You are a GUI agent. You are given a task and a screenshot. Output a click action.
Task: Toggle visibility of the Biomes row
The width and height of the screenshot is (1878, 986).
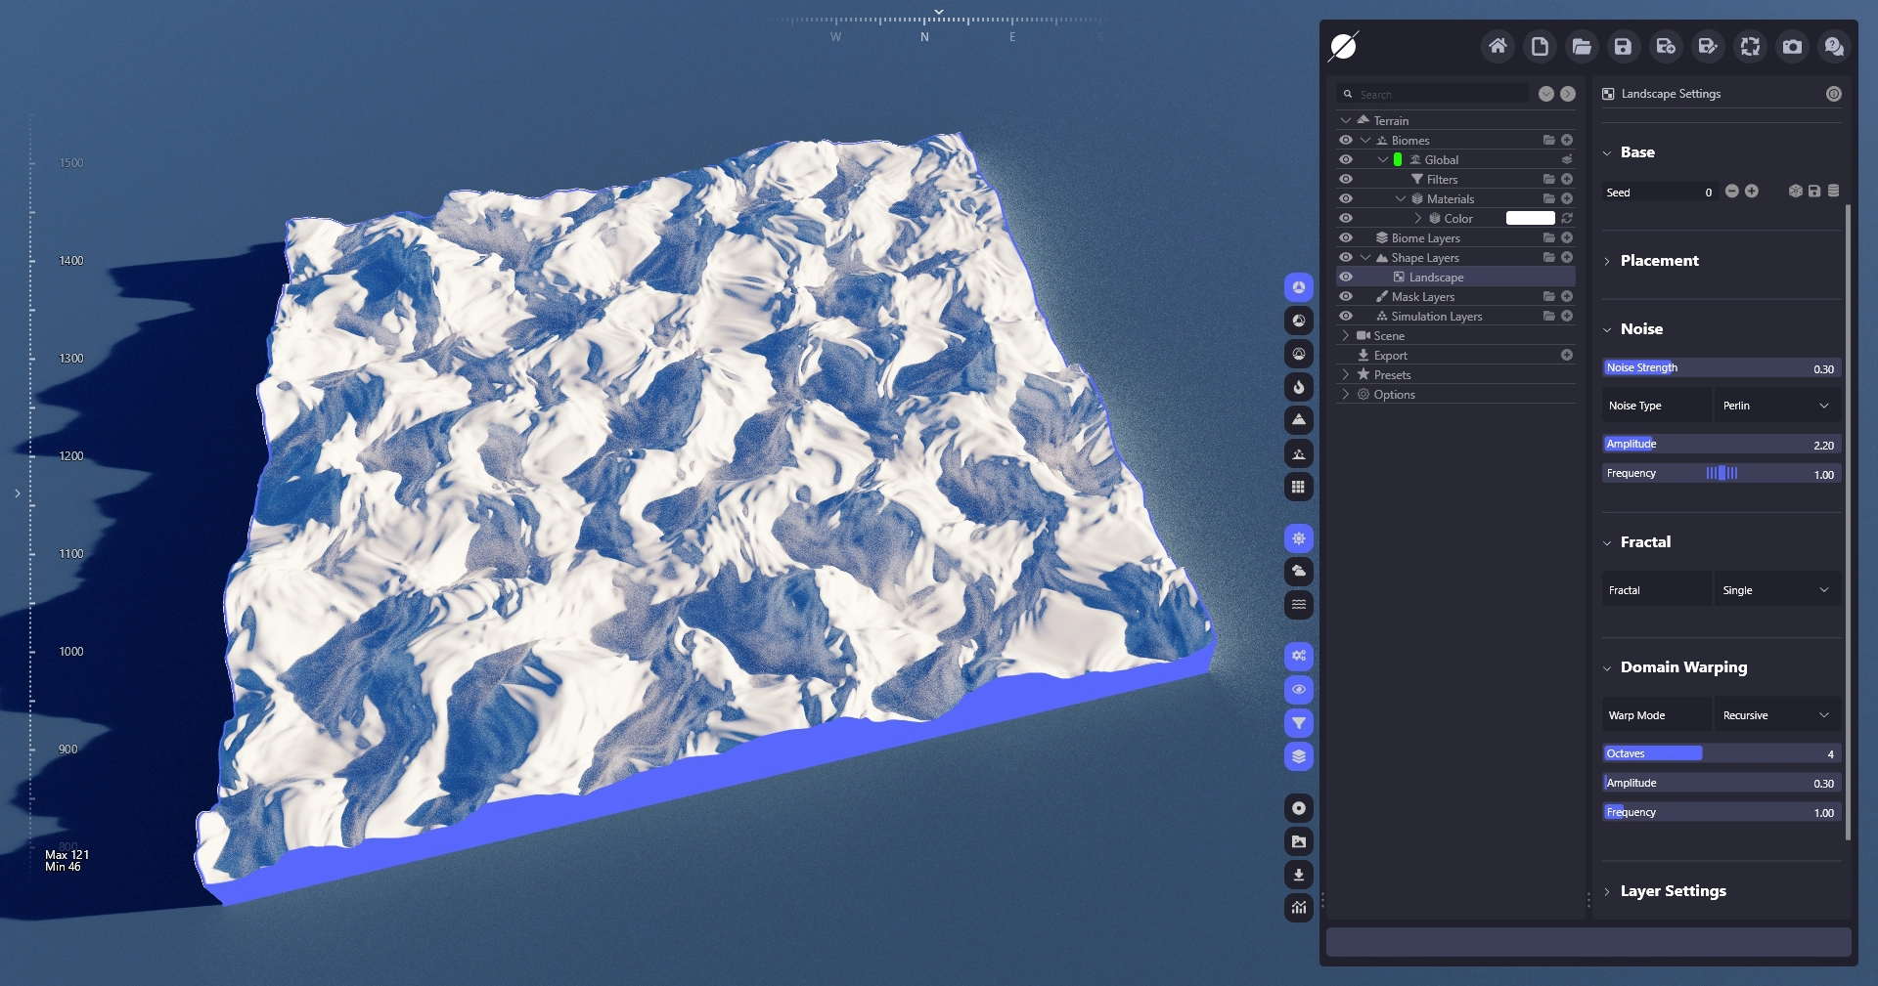click(x=1346, y=140)
